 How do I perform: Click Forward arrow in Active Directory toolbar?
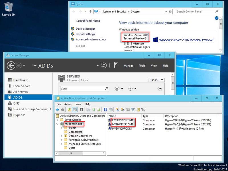click(62, 110)
